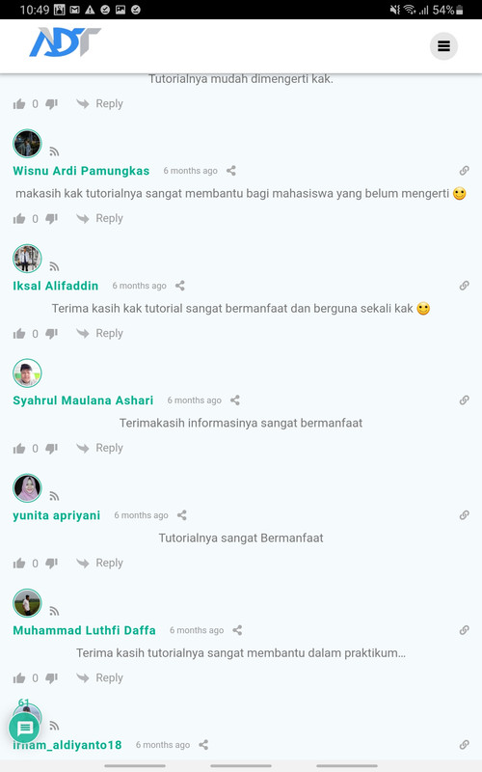Copy link icon for Iksal Alifaddin's comment
482x772 pixels.
pos(464,286)
